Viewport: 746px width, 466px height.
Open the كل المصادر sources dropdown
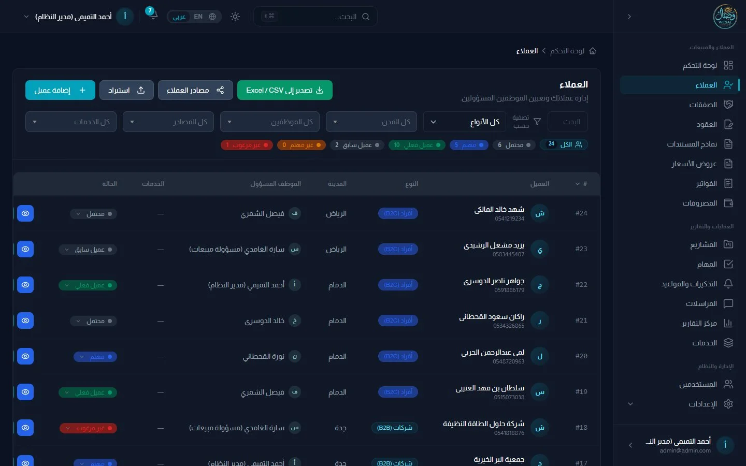[x=168, y=122]
